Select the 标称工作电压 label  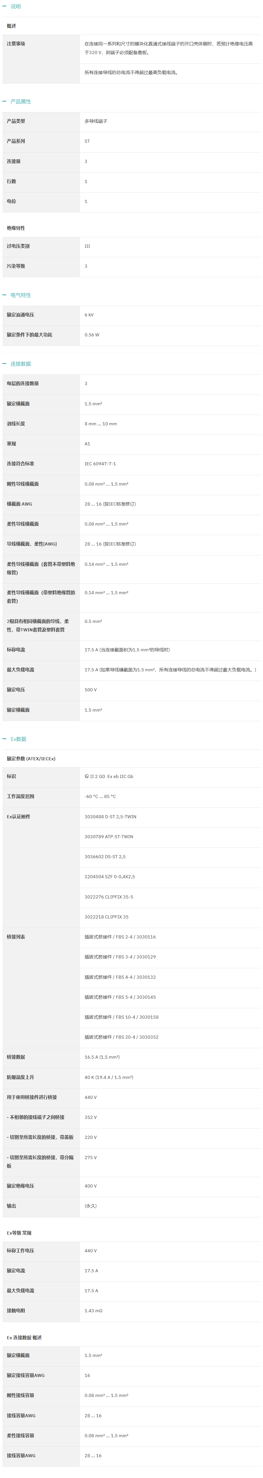point(20,1251)
